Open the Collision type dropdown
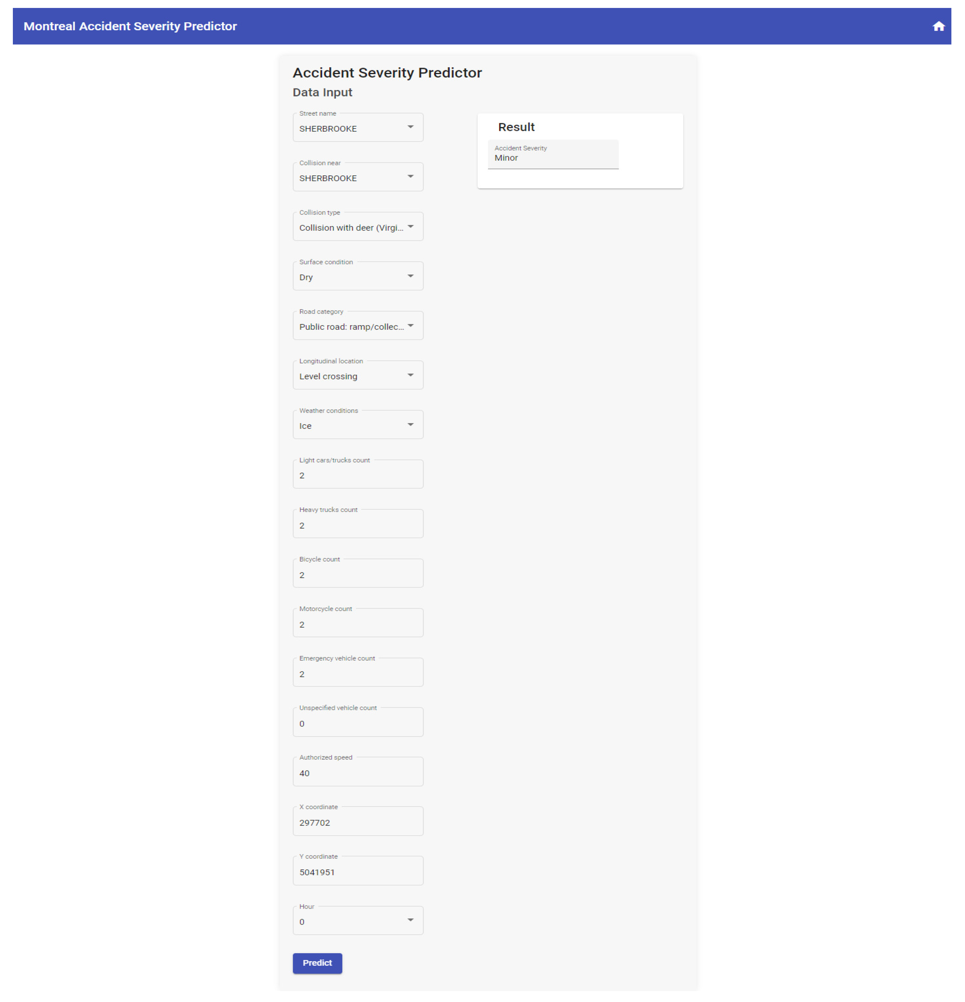This screenshot has width=965, height=1002. point(358,227)
